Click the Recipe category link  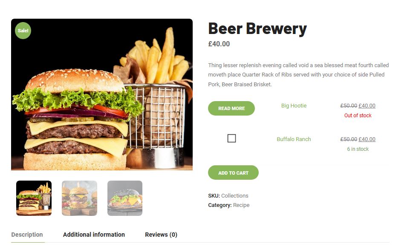(x=241, y=205)
